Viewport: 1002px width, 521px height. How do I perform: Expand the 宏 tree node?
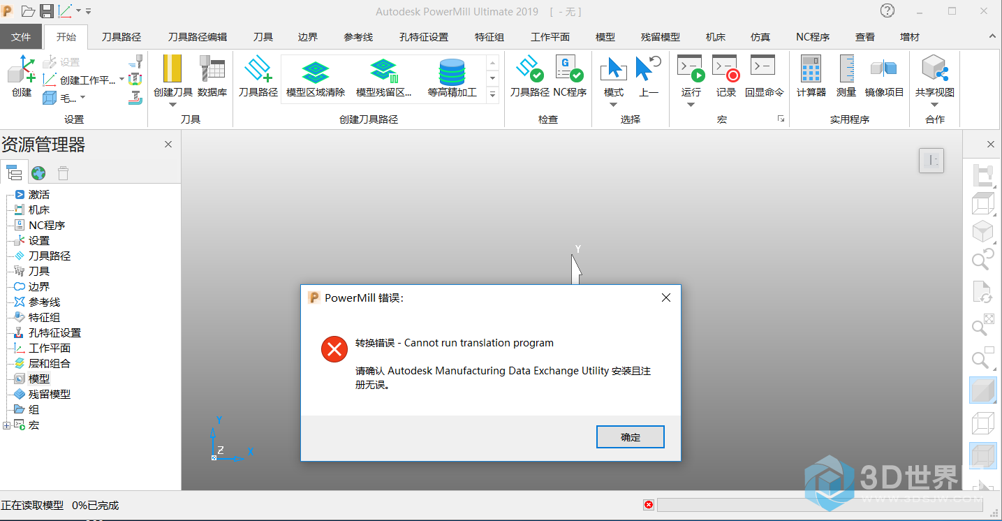(x=7, y=425)
